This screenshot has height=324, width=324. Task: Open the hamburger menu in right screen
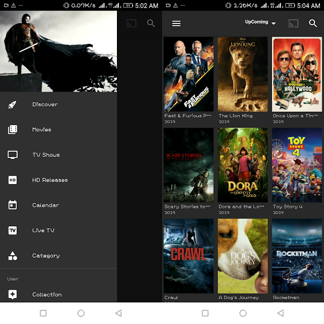[176, 23]
